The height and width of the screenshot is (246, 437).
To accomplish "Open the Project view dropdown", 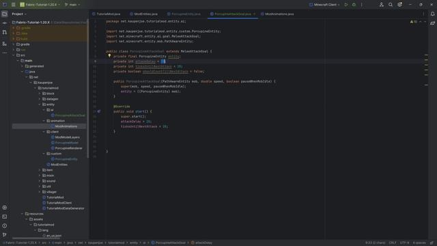I will 19,14.
